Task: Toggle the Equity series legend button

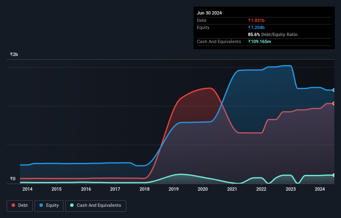Action: click(49, 206)
